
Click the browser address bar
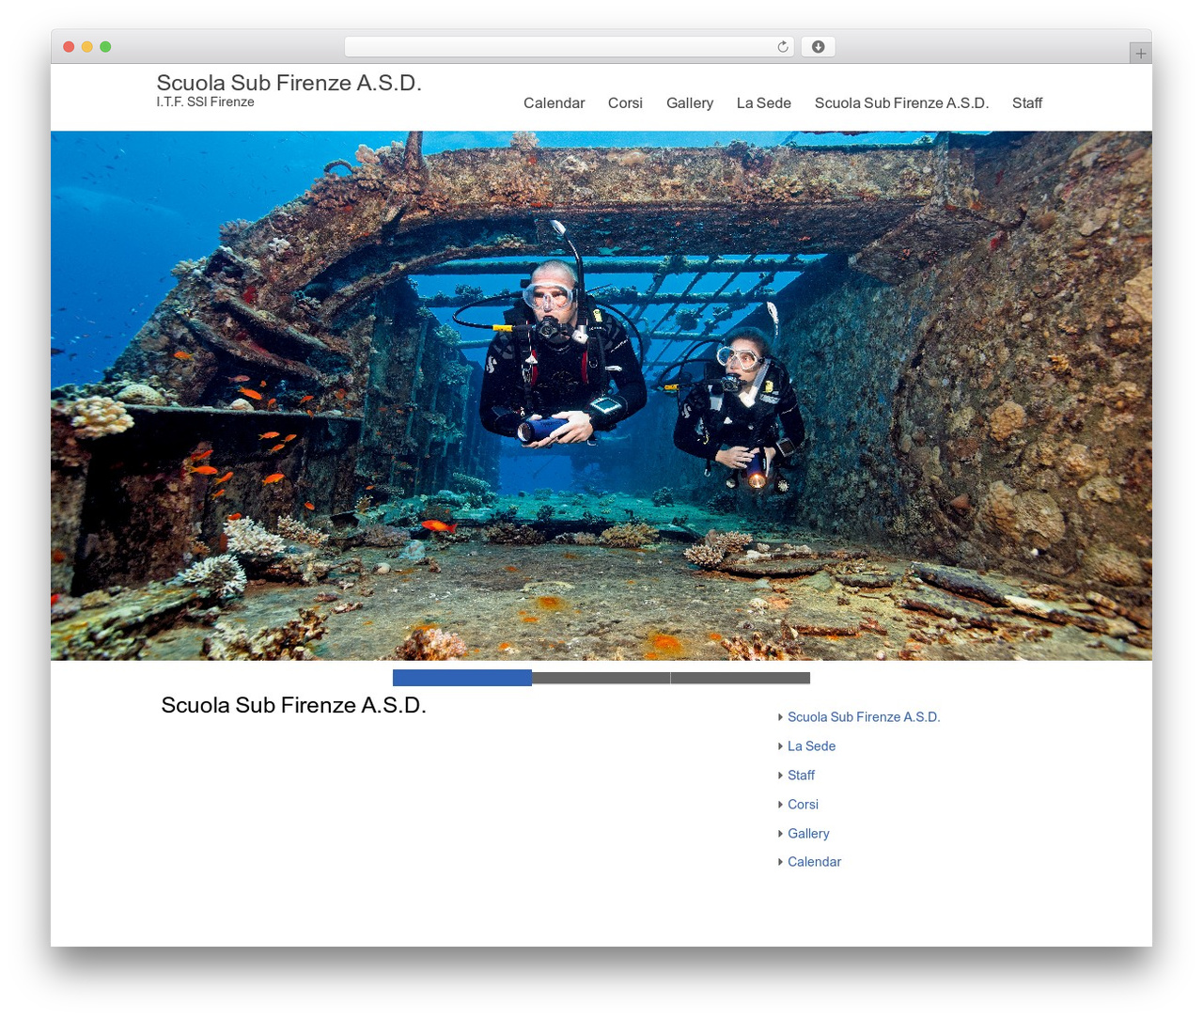point(569,47)
